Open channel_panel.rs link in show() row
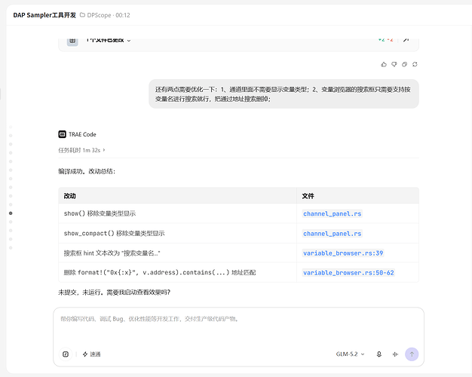This screenshot has width=472, height=377. point(332,214)
